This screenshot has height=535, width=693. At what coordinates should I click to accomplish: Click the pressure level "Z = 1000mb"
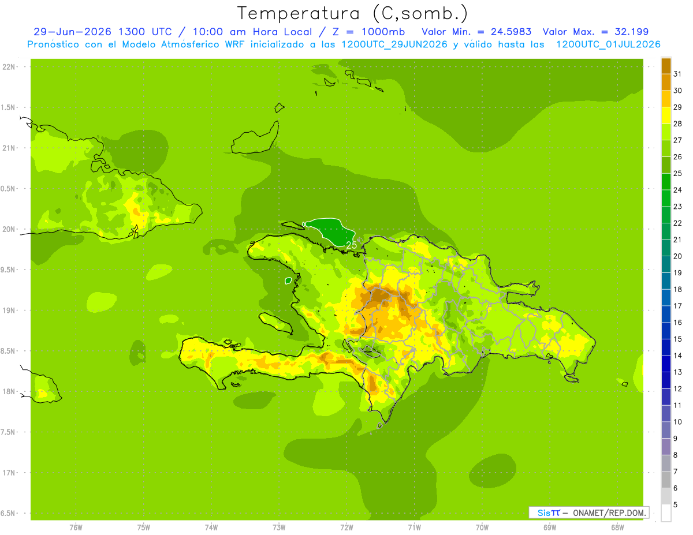coord(370,32)
